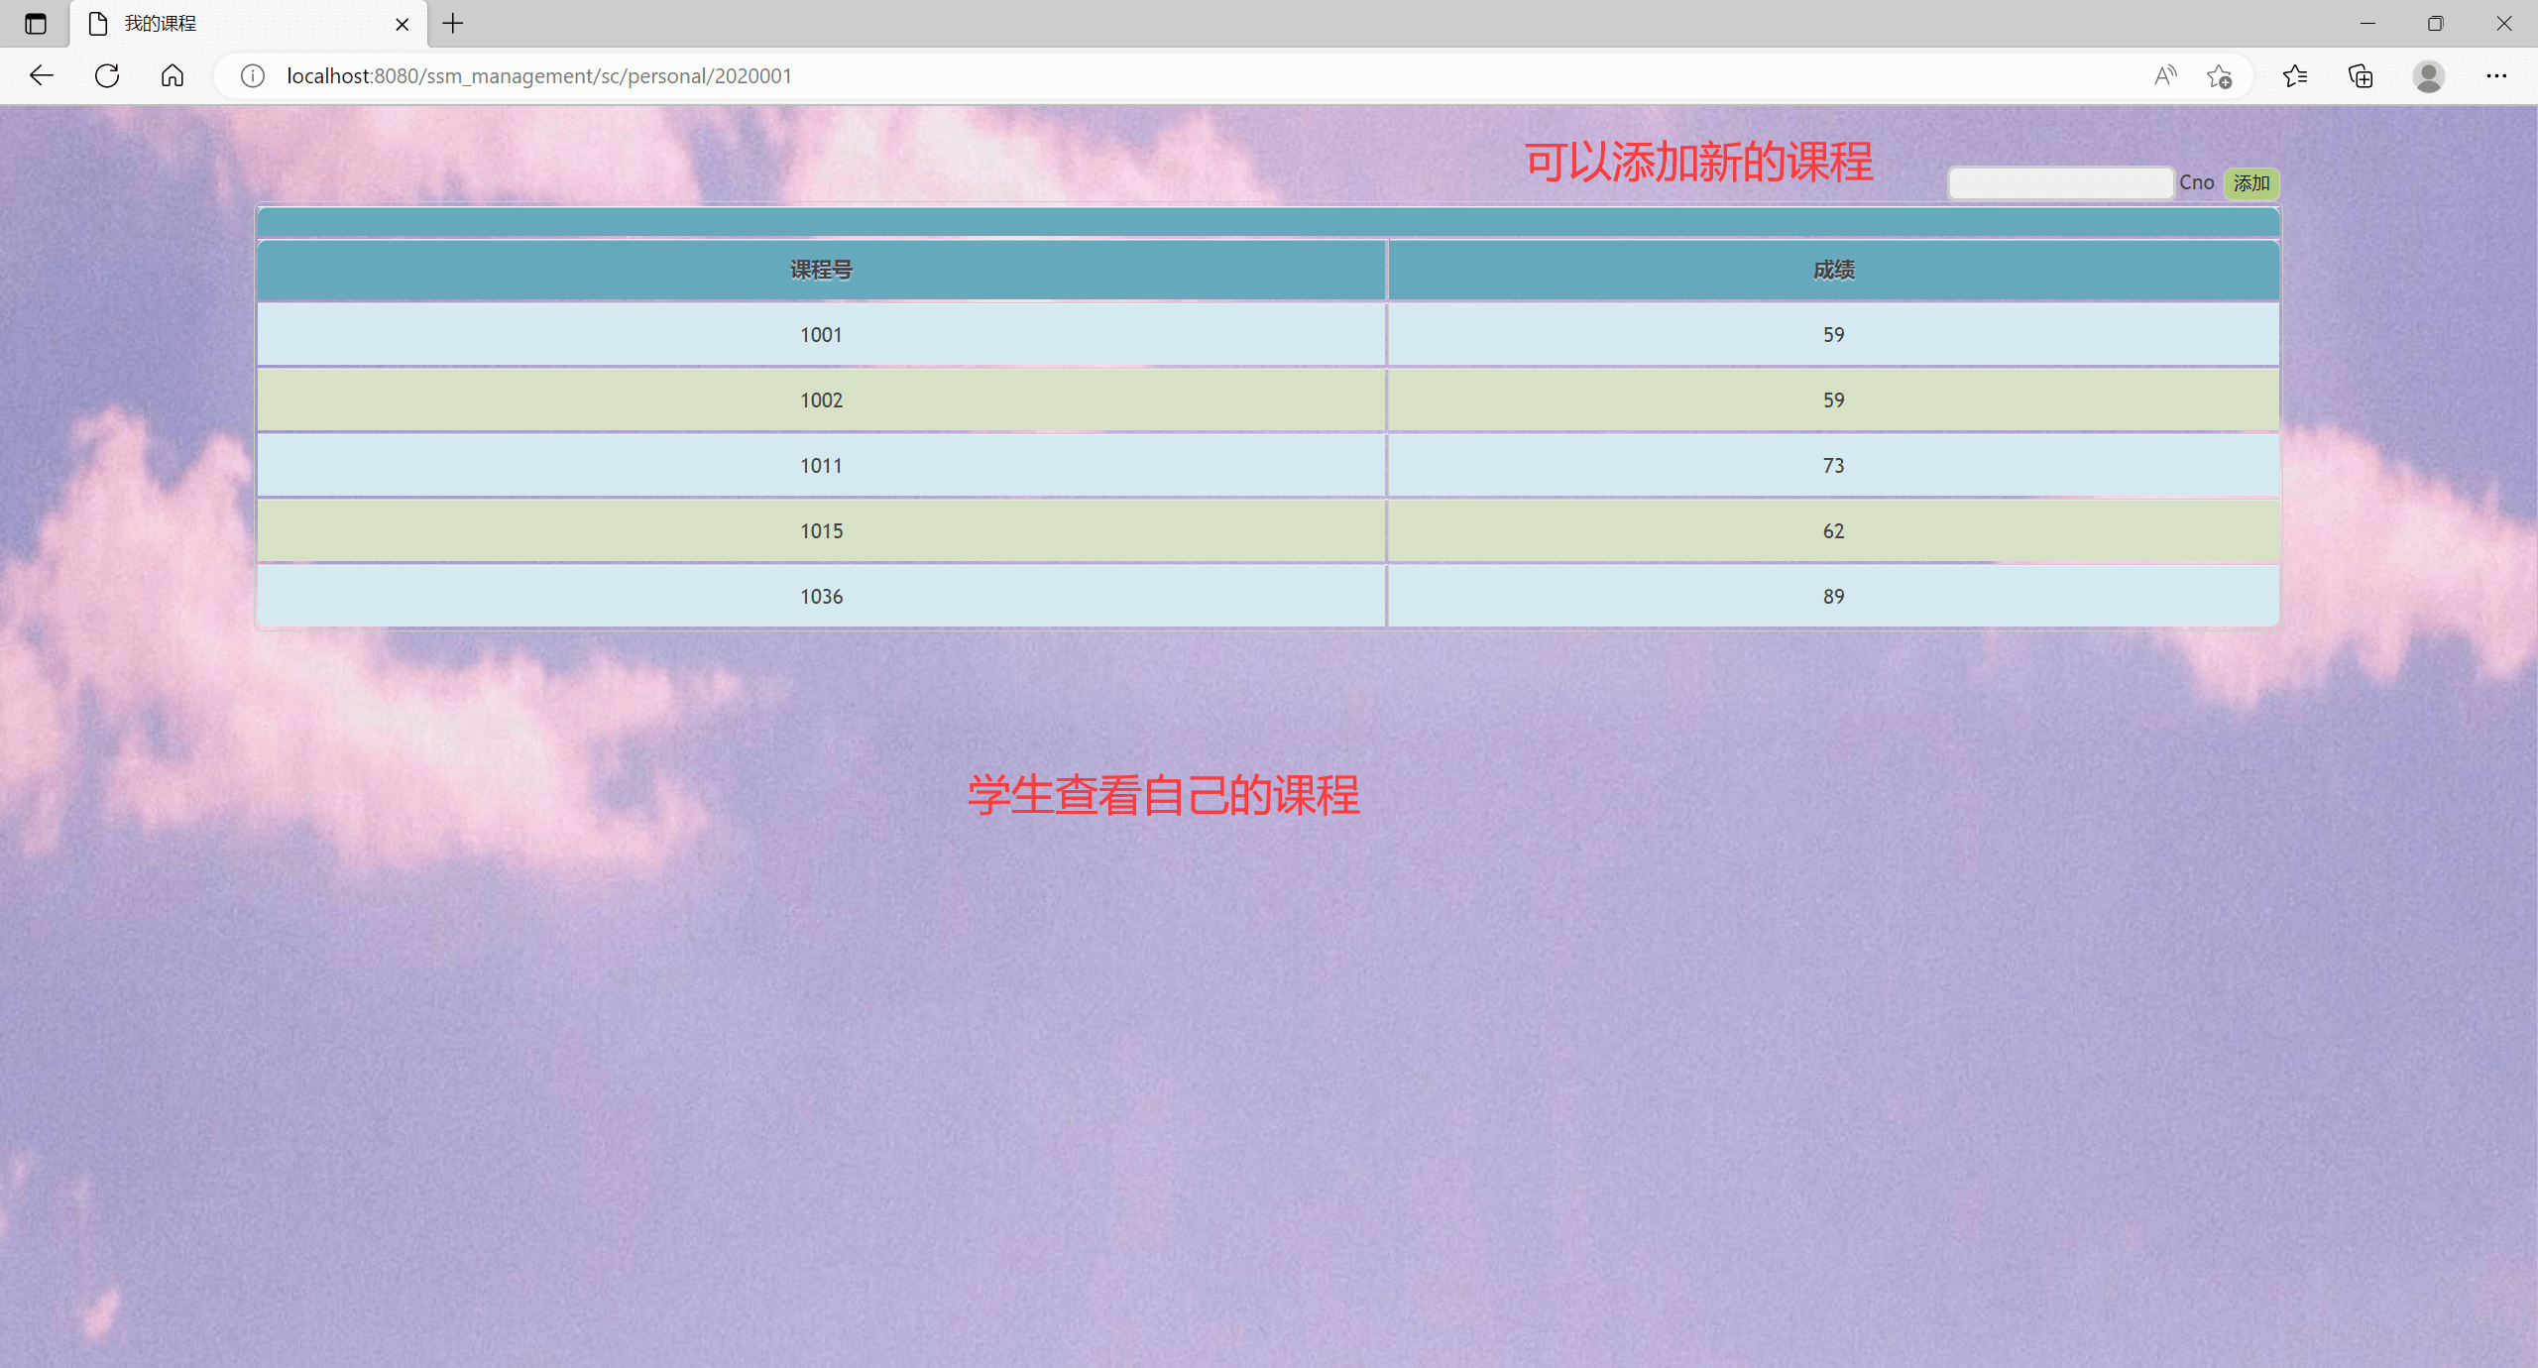The width and height of the screenshot is (2538, 1368).
Task: Open the Collections panel
Action: 2360,75
